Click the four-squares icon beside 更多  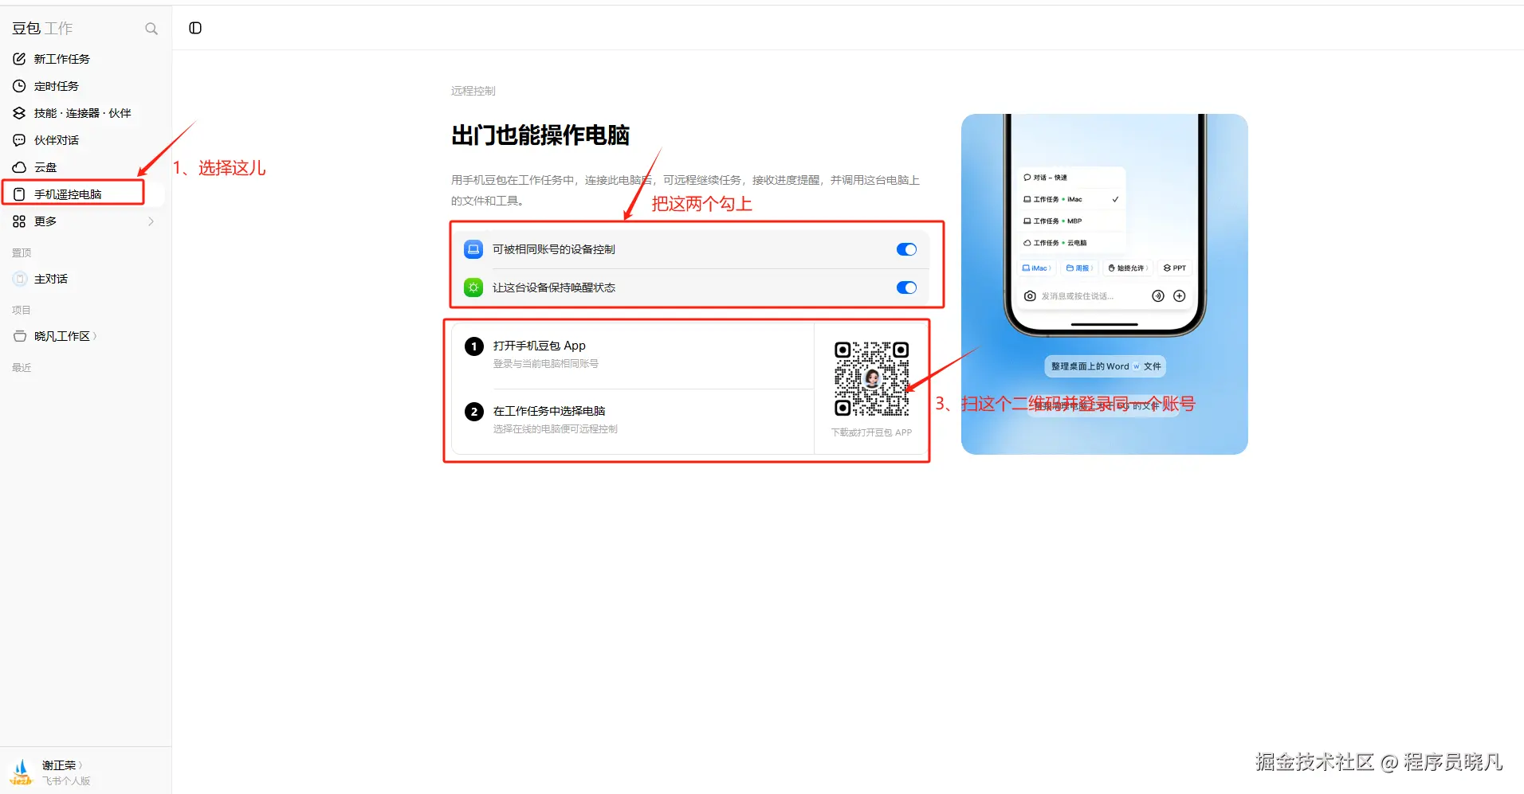[20, 221]
